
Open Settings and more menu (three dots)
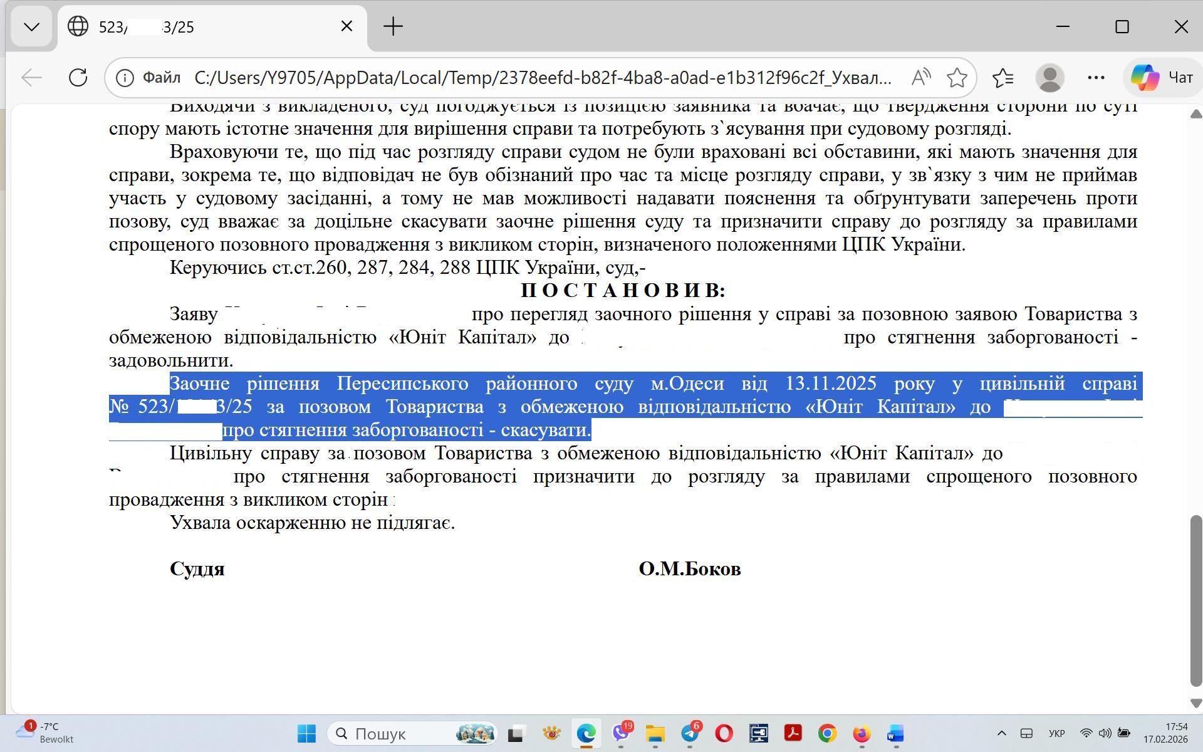[1096, 78]
